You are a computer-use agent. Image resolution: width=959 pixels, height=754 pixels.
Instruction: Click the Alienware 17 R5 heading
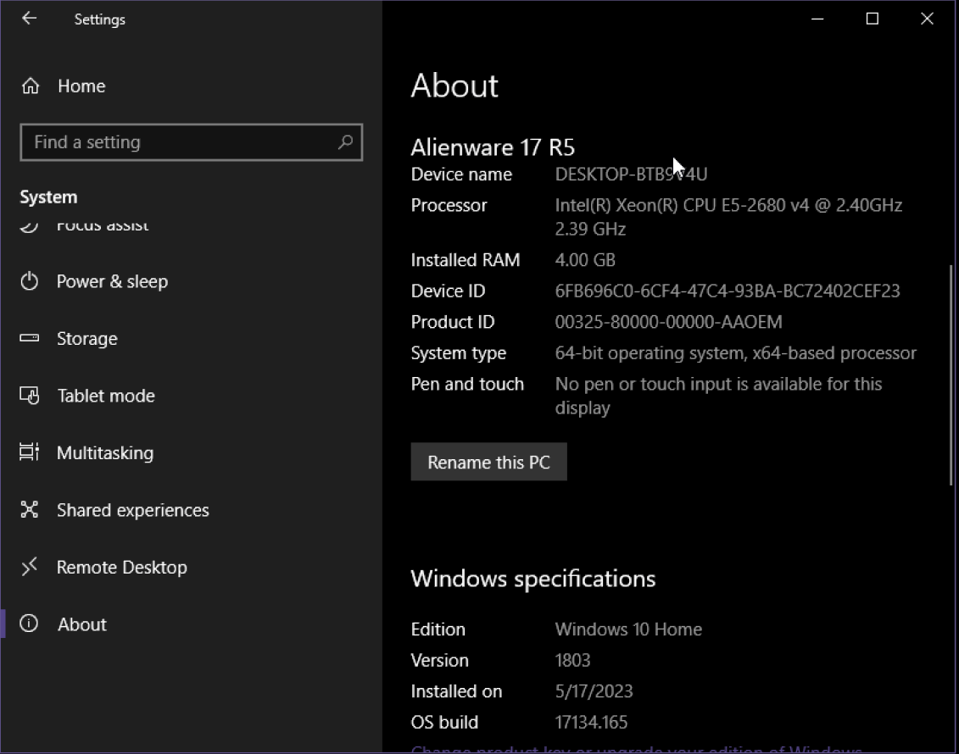(493, 147)
